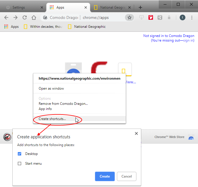198x187 pixels.
Task: Click the padlock extension icon
Action: [x=169, y=17]
